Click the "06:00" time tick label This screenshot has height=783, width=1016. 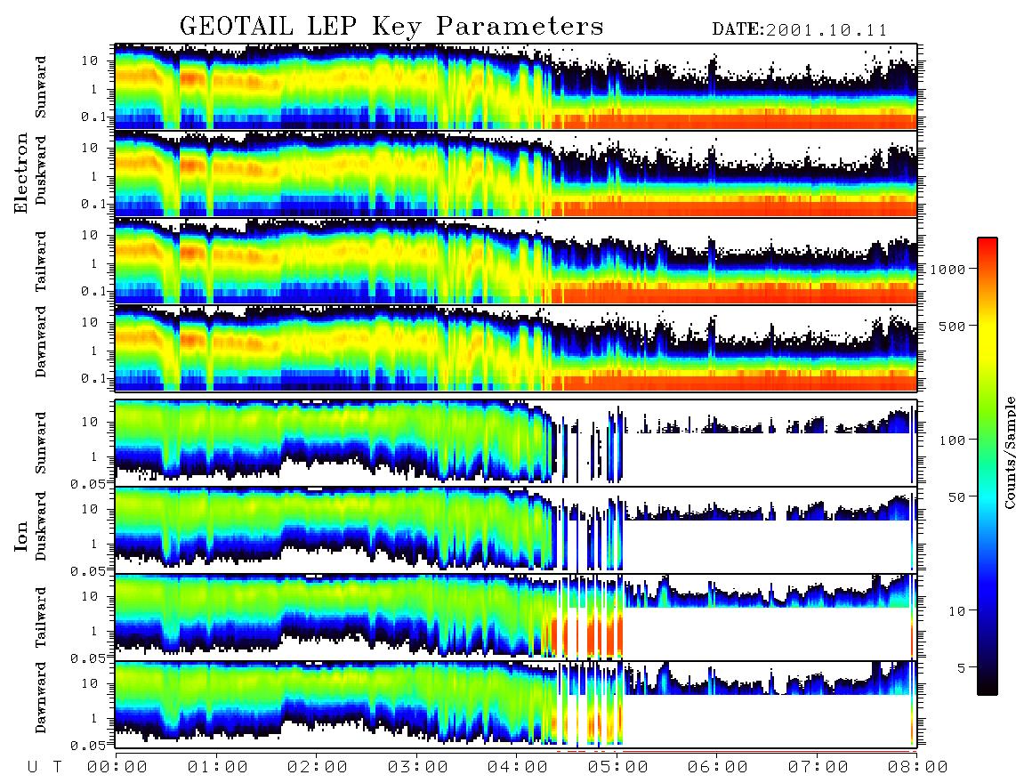(718, 768)
